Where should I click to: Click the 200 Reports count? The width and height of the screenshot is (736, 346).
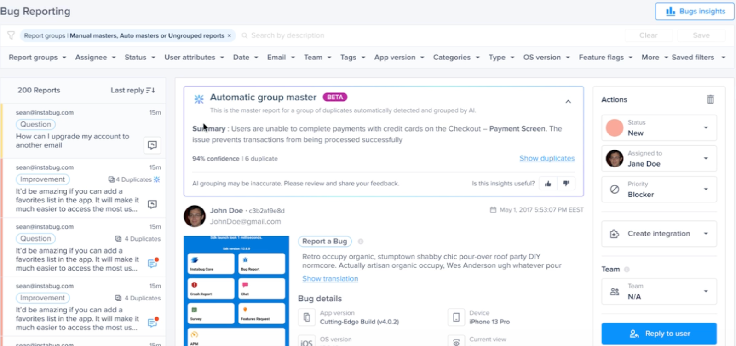click(x=39, y=90)
